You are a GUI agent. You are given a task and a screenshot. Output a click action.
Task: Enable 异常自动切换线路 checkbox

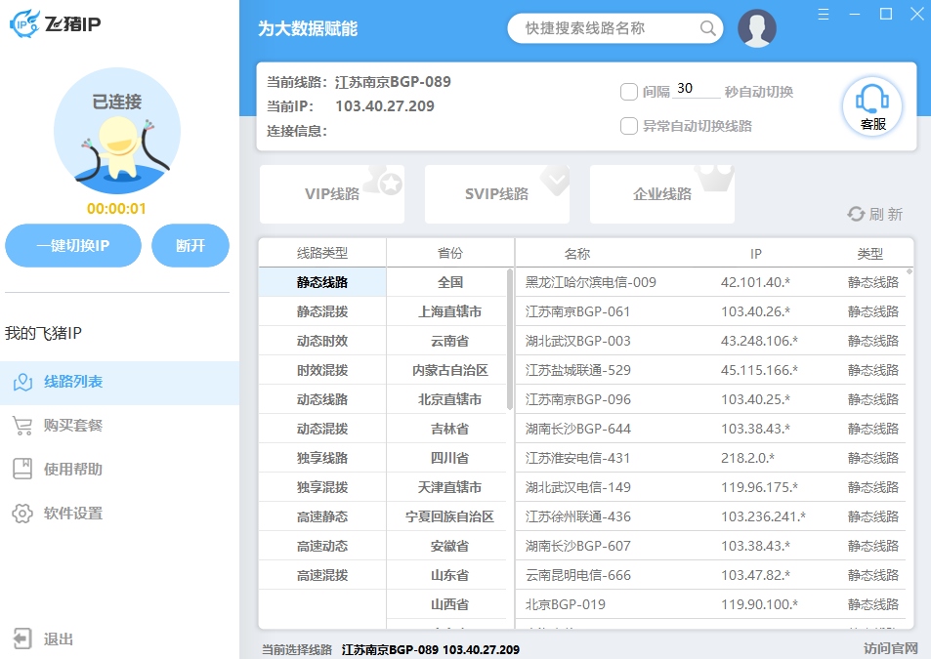tap(629, 126)
